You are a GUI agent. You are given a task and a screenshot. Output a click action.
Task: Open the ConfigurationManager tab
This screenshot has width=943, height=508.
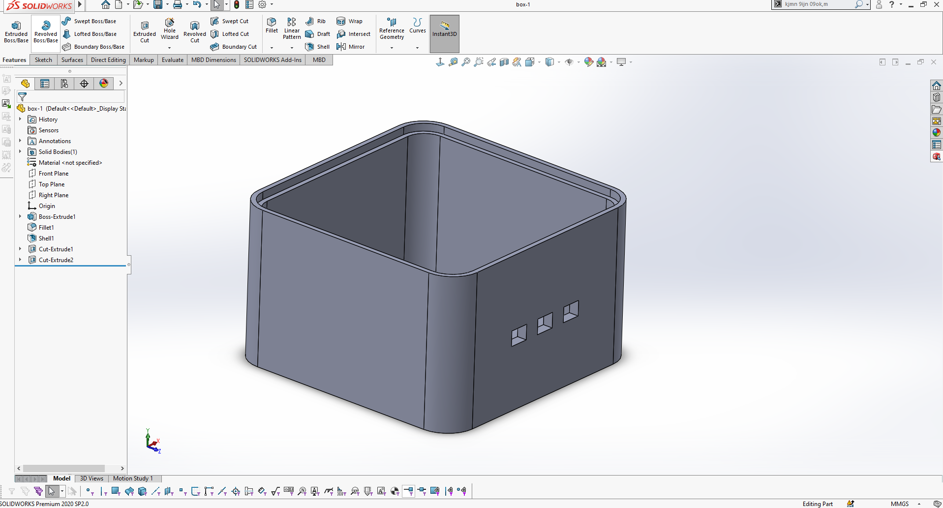pyautogui.click(x=64, y=84)
